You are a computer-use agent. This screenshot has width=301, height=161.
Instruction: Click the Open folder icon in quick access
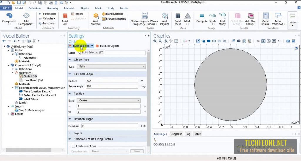(14, 3)
